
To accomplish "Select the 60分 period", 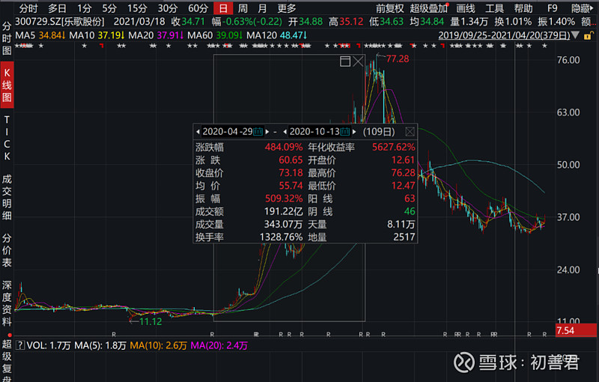I will tap(198, 8).
